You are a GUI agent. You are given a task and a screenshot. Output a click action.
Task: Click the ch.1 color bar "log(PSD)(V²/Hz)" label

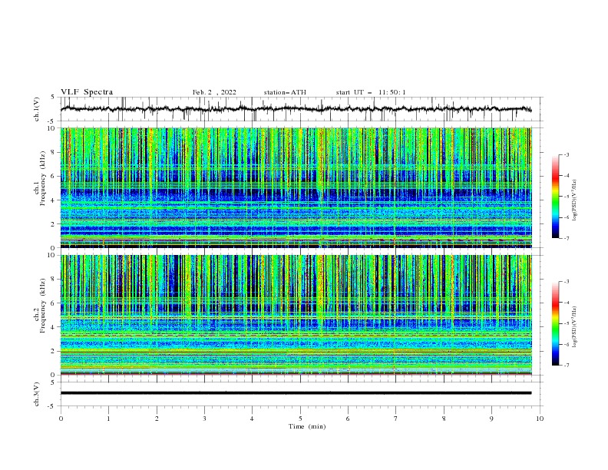pyautogui.click(x=575, y=200)
